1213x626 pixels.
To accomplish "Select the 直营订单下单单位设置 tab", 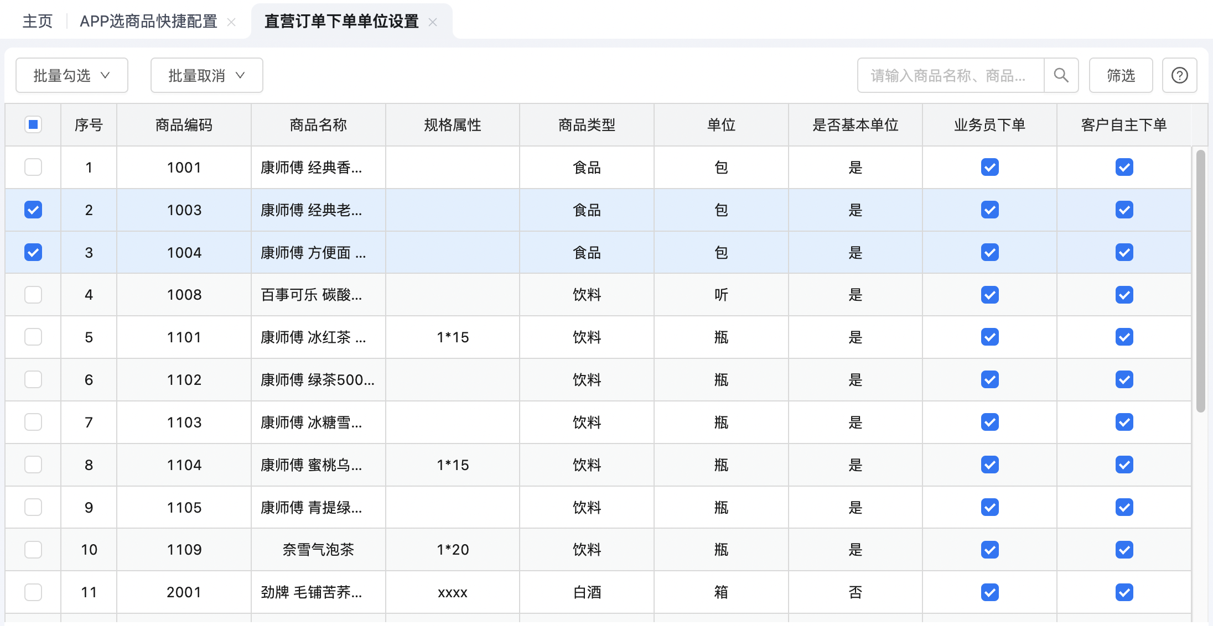I will click(x=341, y=22).
